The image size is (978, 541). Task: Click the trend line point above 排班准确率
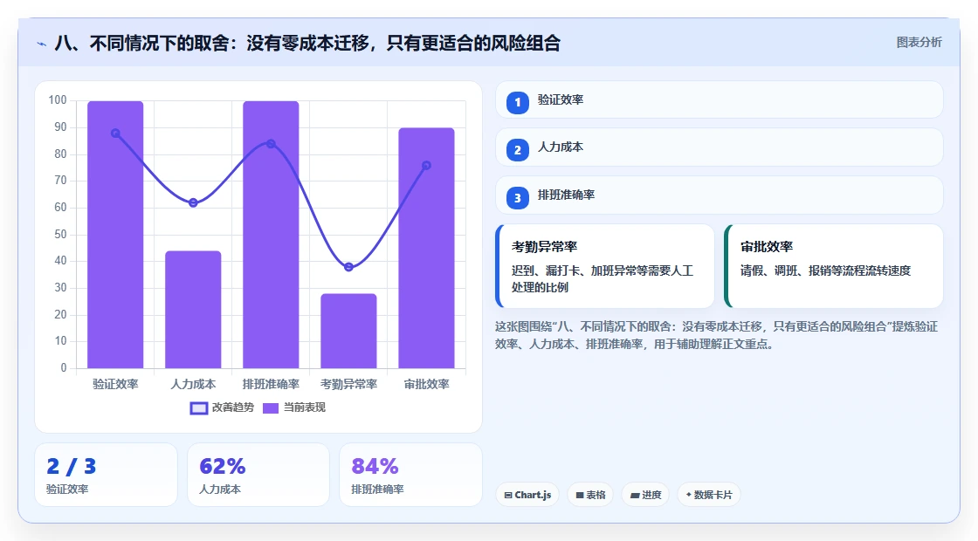point(271,144)
